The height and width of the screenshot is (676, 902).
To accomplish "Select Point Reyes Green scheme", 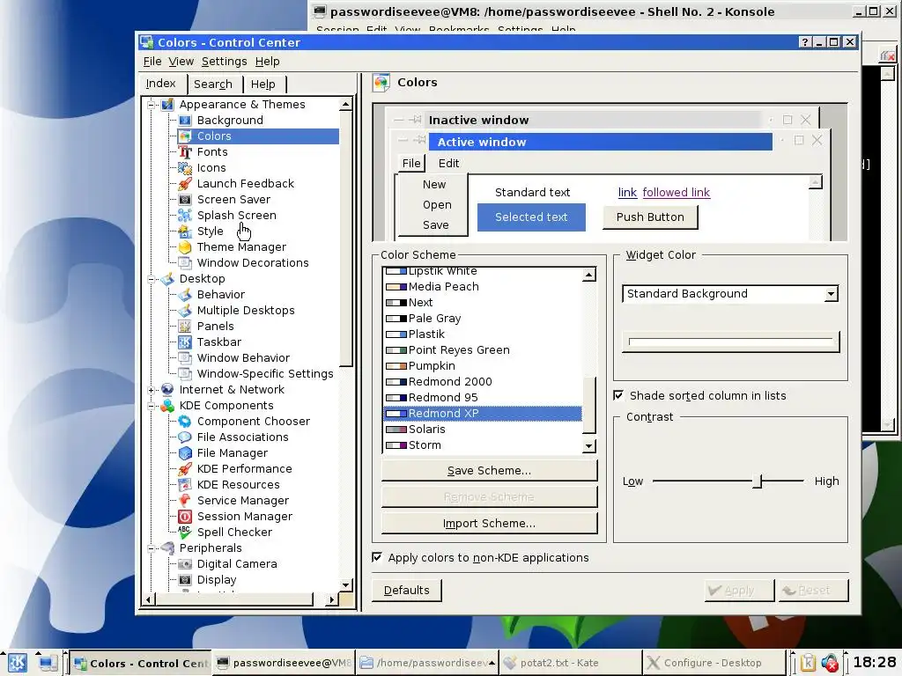I will pyautogui.click(x=483, y=350).
